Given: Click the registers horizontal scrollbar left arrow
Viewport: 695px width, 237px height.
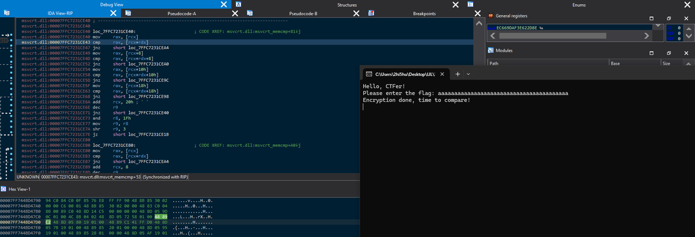Looking at the screenshot, I should [492, 36].
